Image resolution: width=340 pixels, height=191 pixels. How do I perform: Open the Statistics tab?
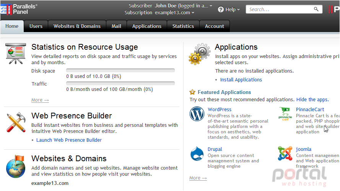[x=183, y=26]
